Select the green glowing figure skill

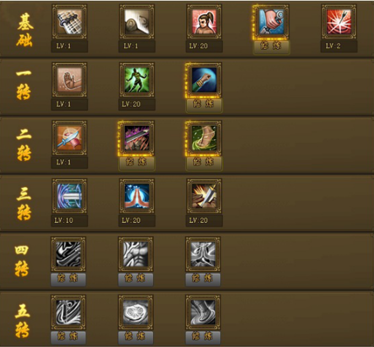[x=137, y=79]
